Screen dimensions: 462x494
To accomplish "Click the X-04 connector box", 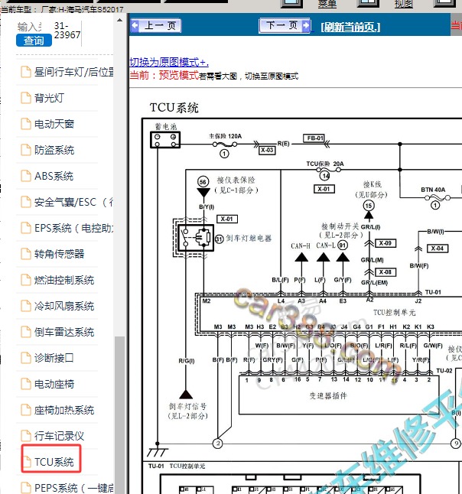I will 438,249.
